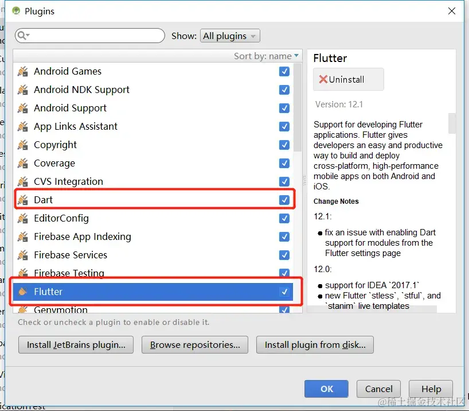Uncheck the Copyright plugin
This screenshot has width=469, height=411.
pyautogui.click(x=284, y=145)
